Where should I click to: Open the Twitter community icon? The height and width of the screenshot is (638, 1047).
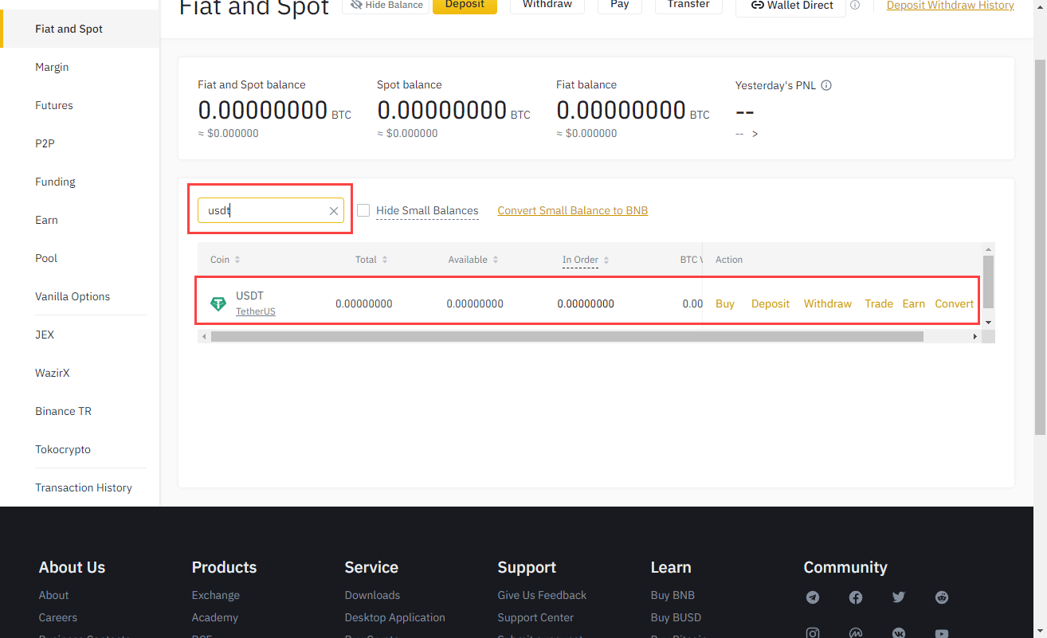point(899,597)
